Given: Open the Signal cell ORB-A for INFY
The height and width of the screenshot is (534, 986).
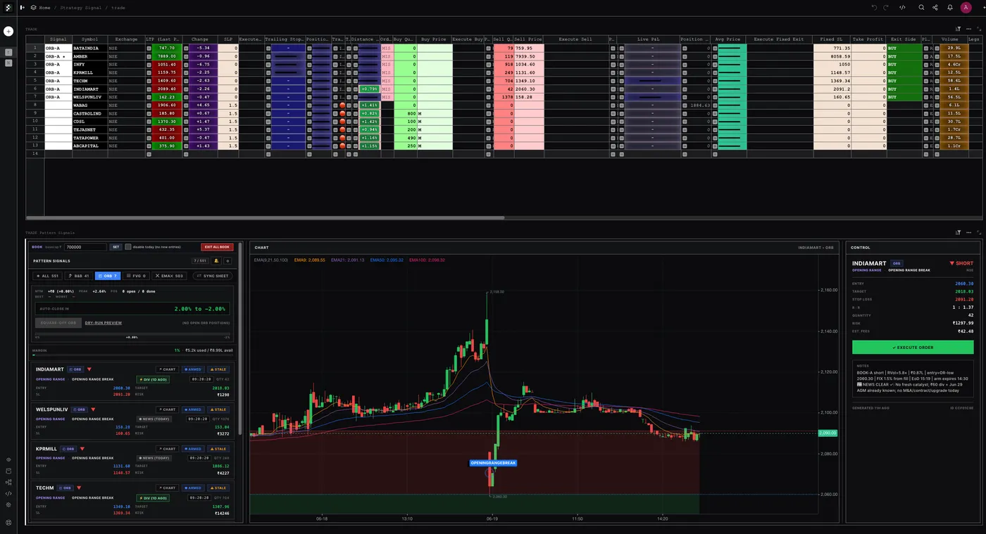Looking at the screenshot, I should coord(58,65).
